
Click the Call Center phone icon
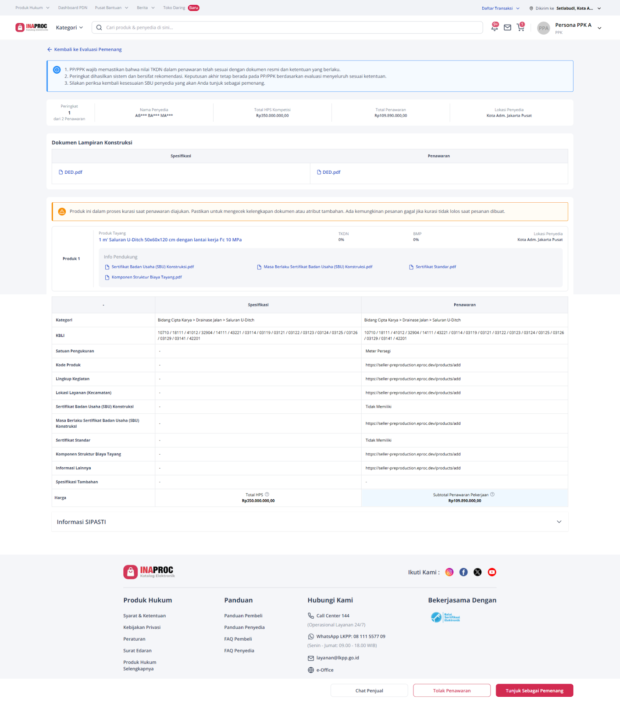click(311, 616)
